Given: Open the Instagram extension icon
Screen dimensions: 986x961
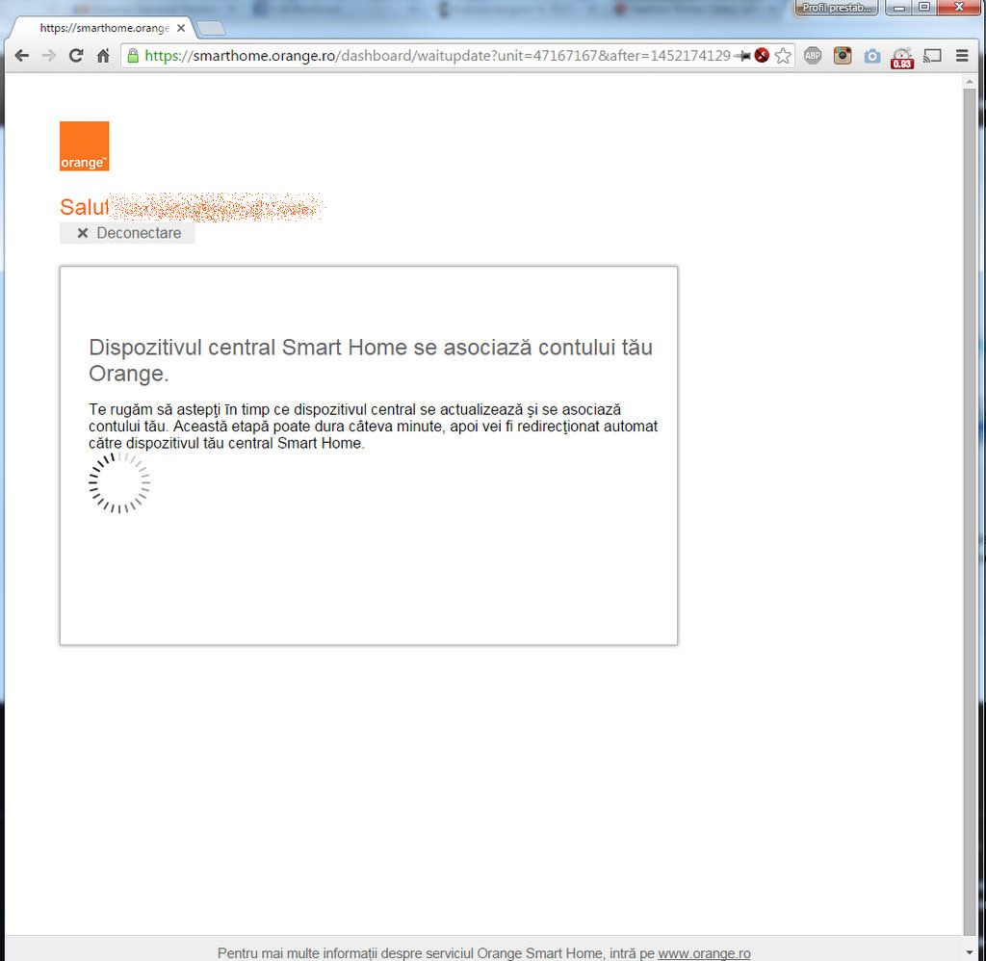Looking at the screenshot, I should pyautogui.click(x=843, y=56).
